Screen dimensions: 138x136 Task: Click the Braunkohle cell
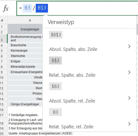[x=25, y=45]
